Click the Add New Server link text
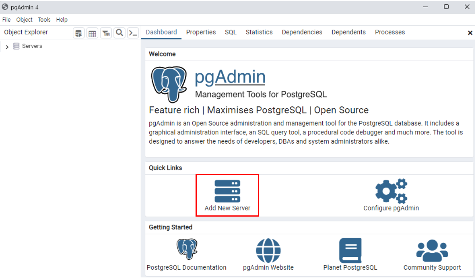 pos(227,208)
